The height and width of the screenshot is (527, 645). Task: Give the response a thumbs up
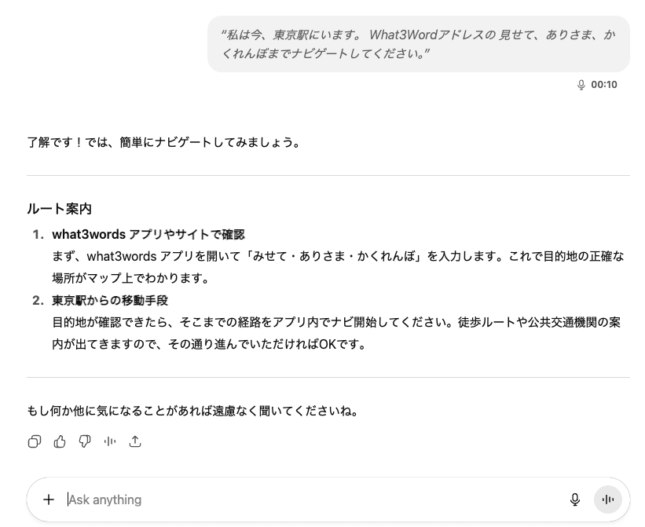click(60, 441)
